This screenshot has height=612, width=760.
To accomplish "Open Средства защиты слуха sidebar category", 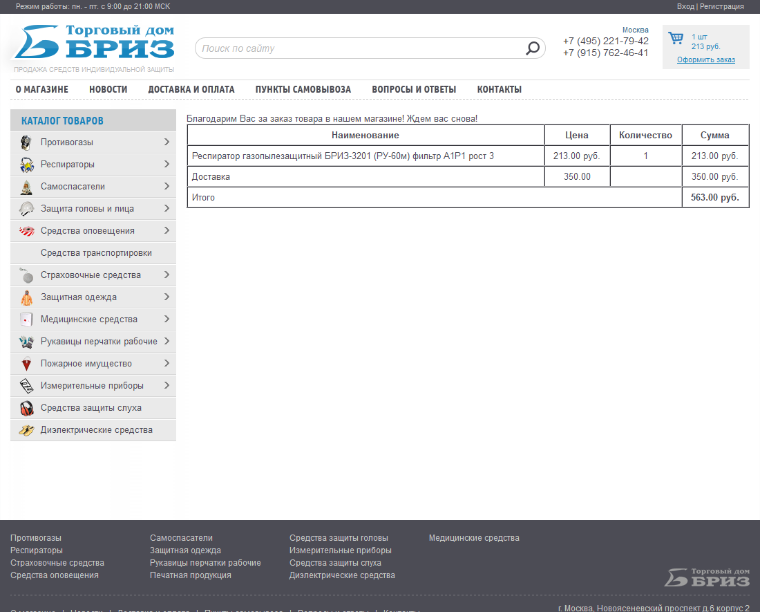I will click(x=93, y=408).
